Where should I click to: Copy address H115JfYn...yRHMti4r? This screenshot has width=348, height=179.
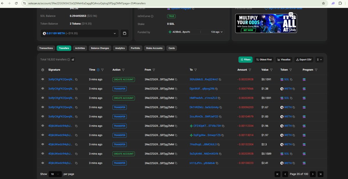coord(217,163)
